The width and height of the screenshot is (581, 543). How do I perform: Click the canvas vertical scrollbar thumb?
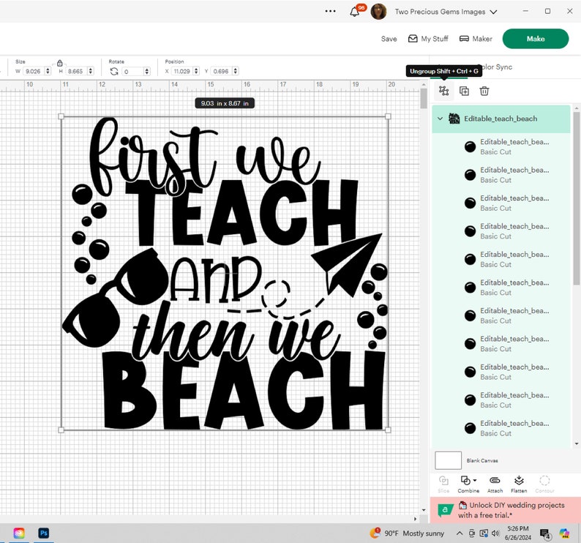click(x=424, y=99)
